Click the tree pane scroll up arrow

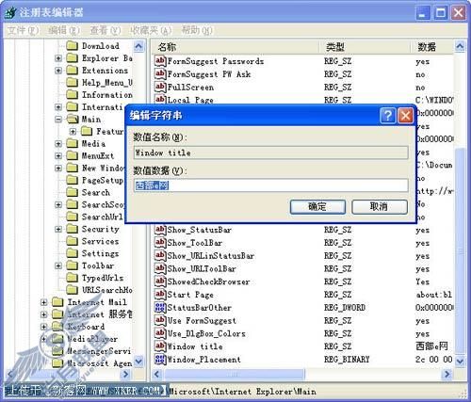138,46
